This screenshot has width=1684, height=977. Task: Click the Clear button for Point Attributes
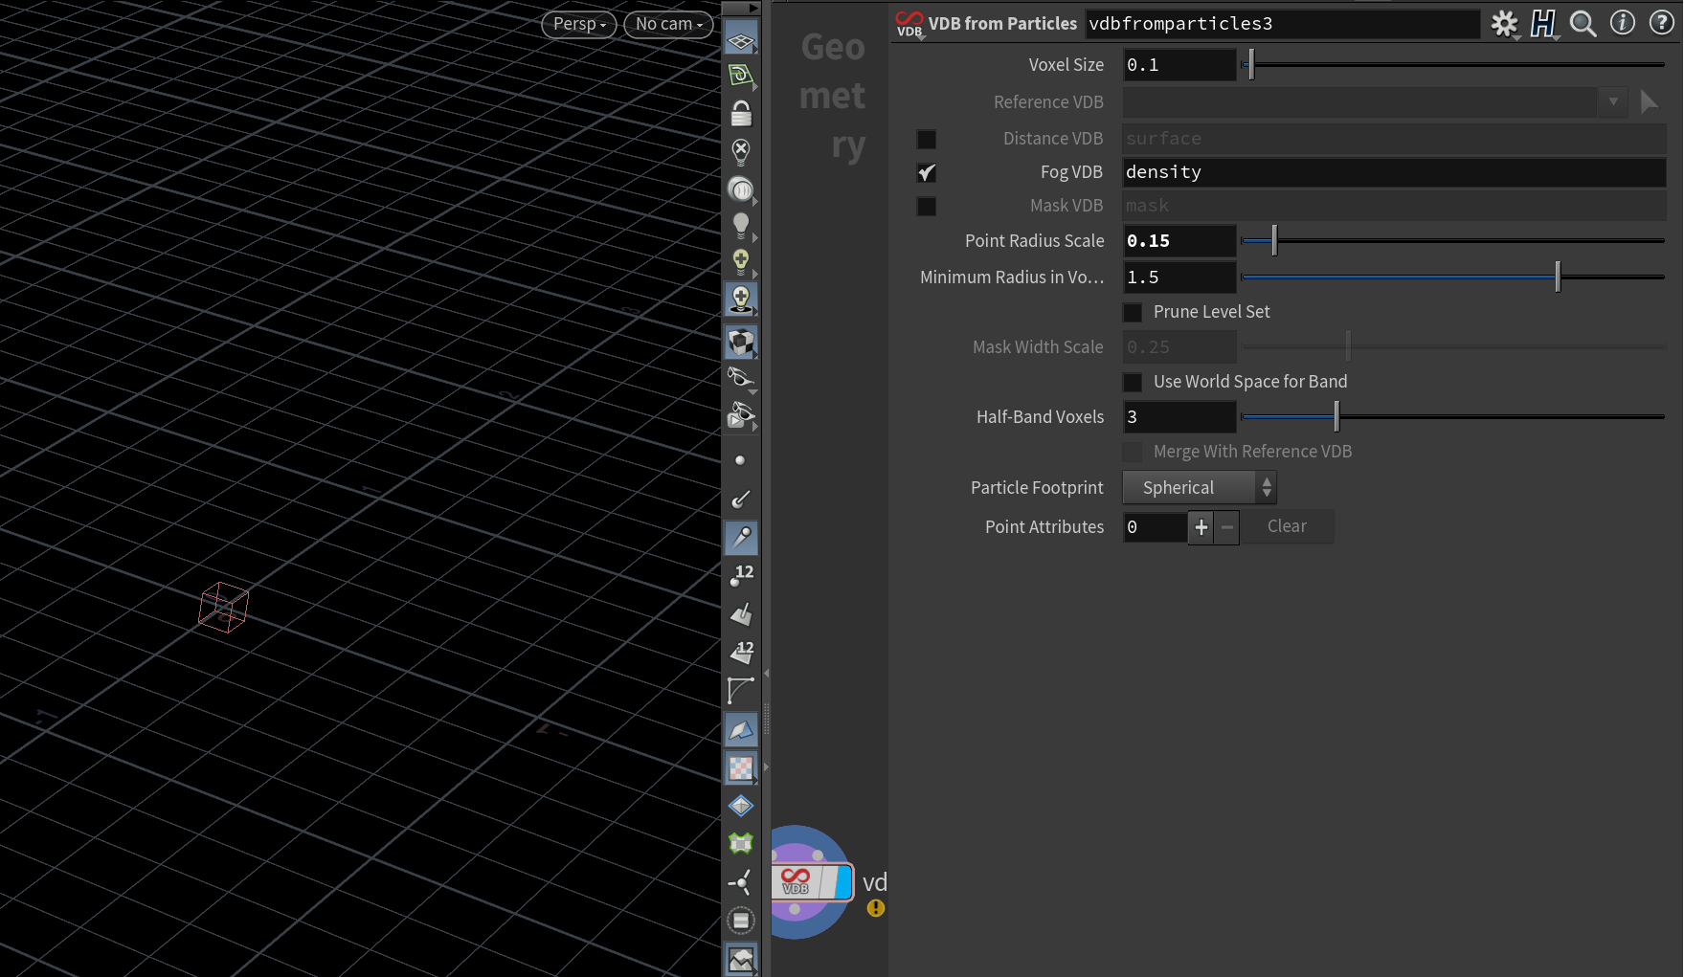[1287, 526]
